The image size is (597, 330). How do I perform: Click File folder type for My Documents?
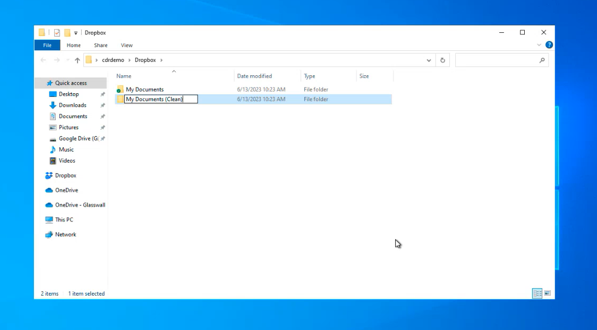[315, 89]
